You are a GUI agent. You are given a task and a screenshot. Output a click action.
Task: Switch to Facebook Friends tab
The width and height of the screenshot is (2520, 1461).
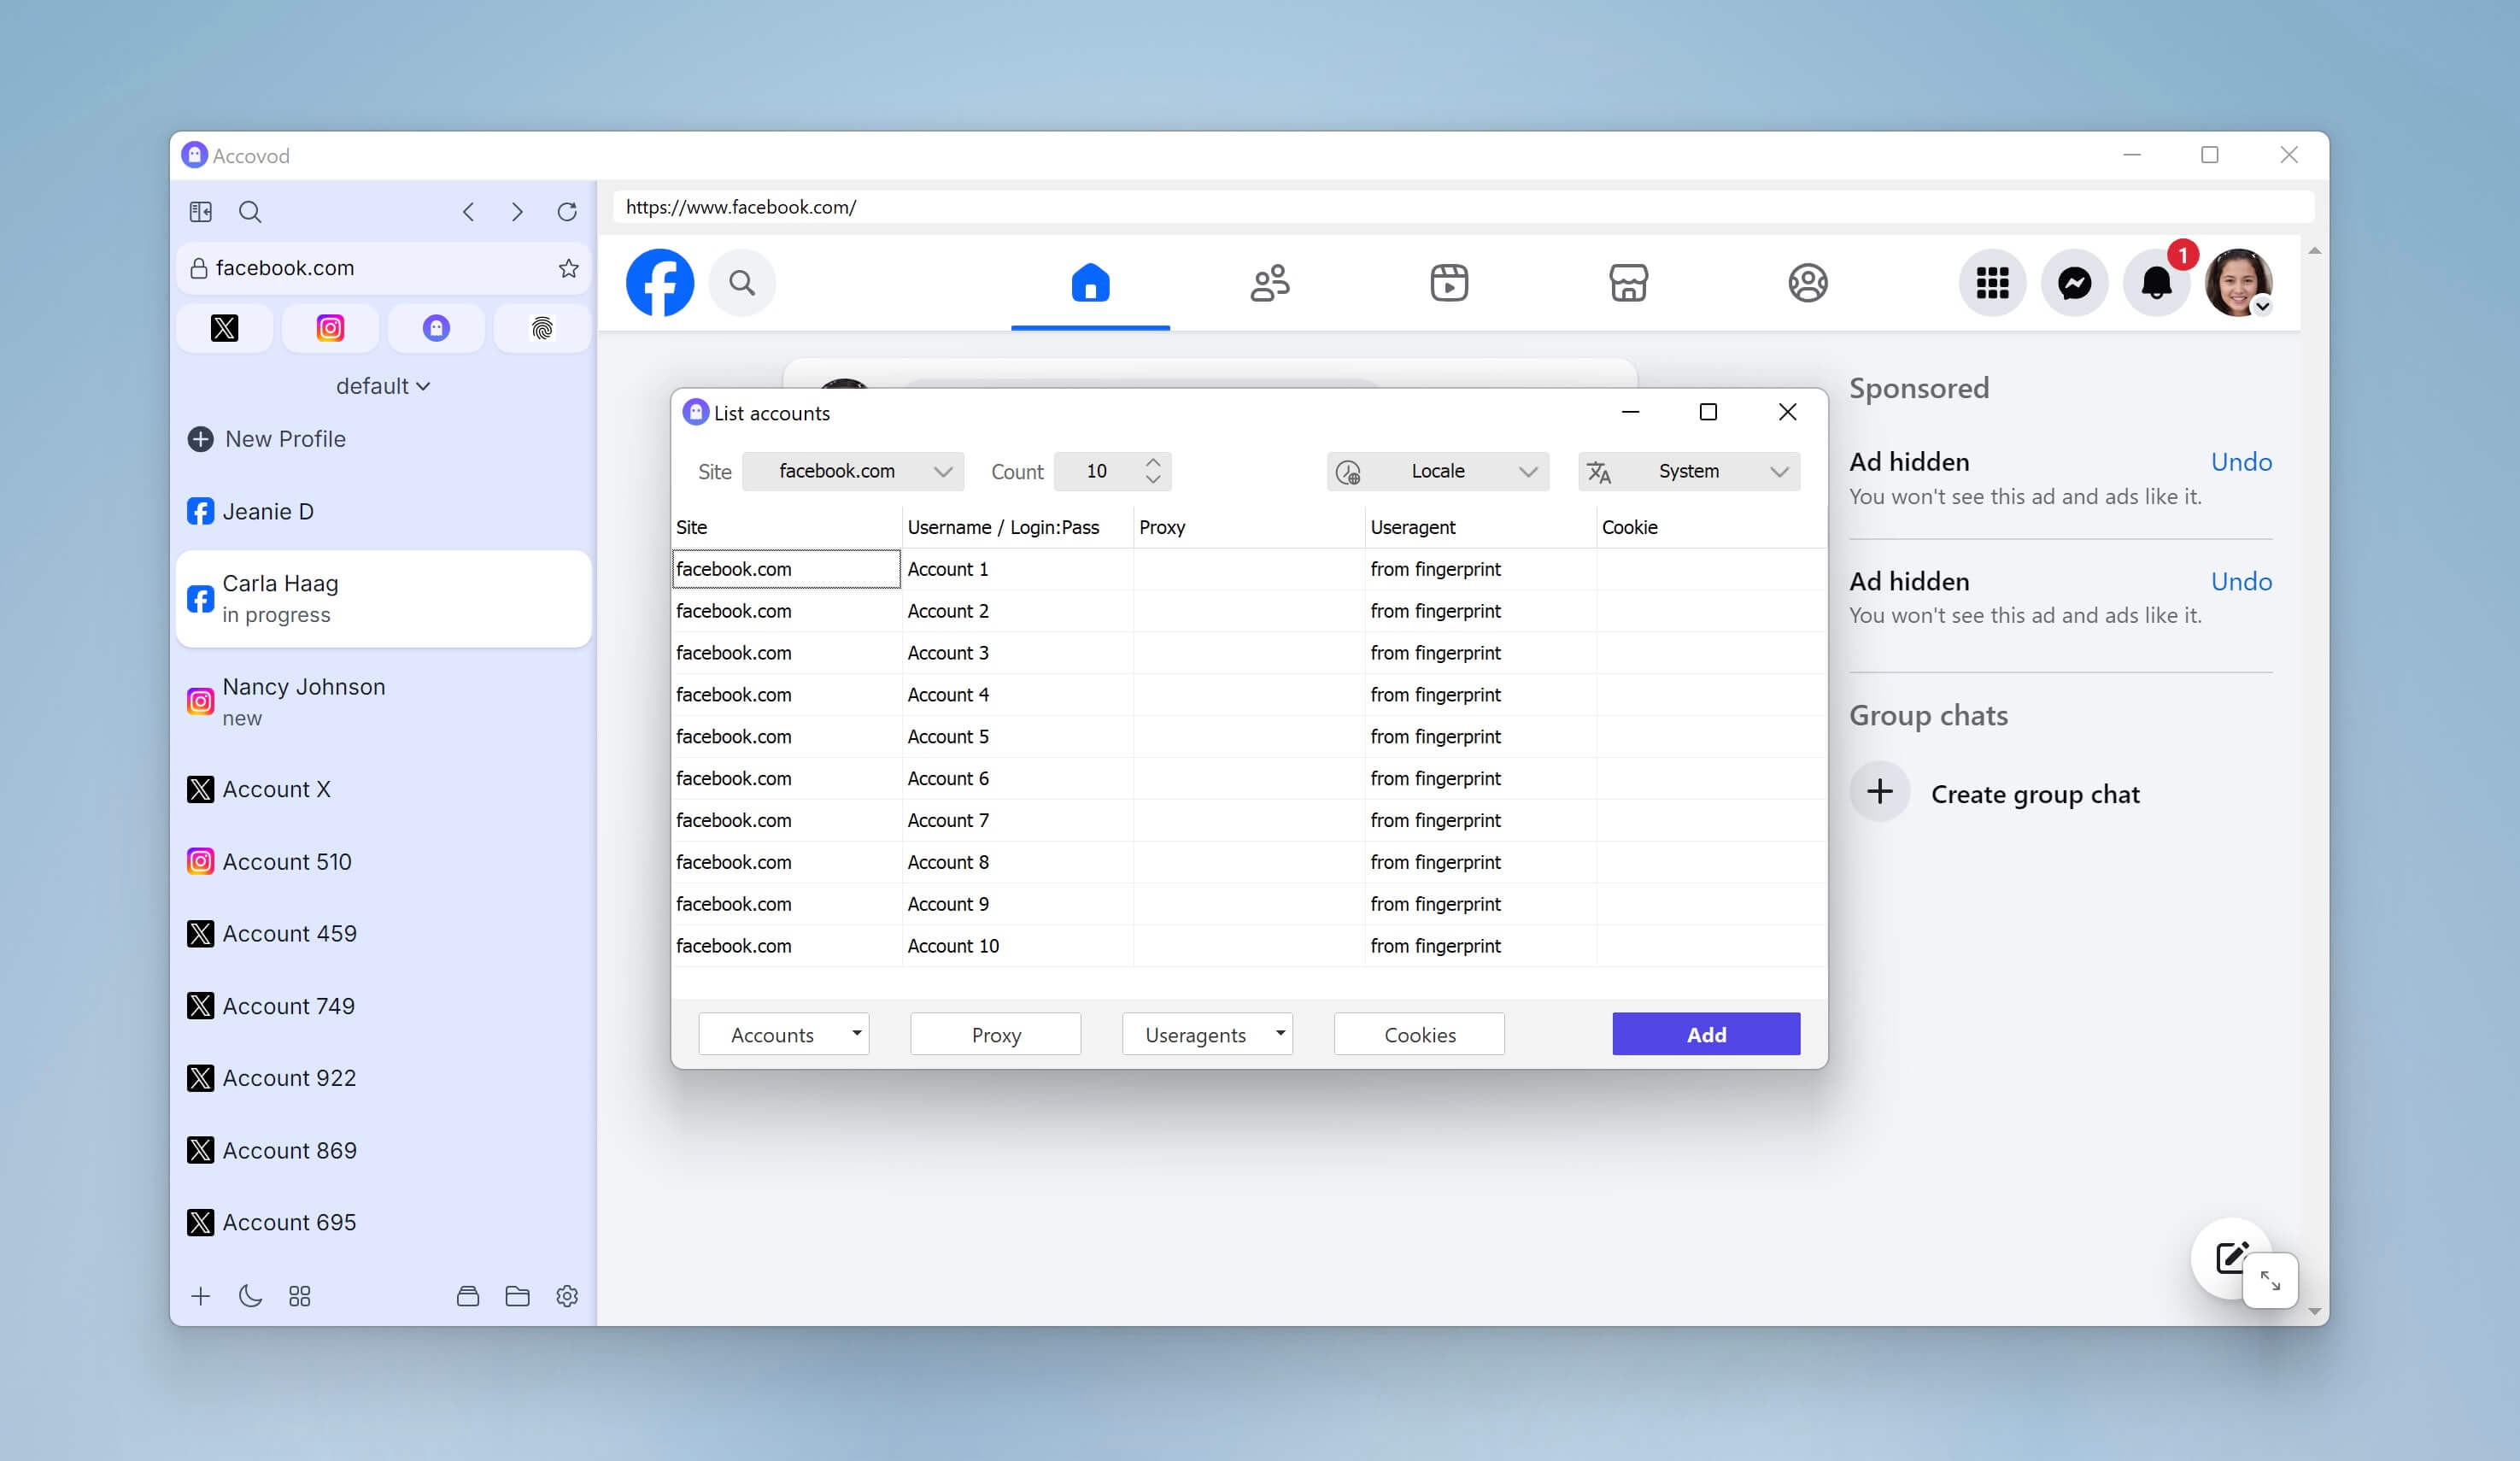1270,283
